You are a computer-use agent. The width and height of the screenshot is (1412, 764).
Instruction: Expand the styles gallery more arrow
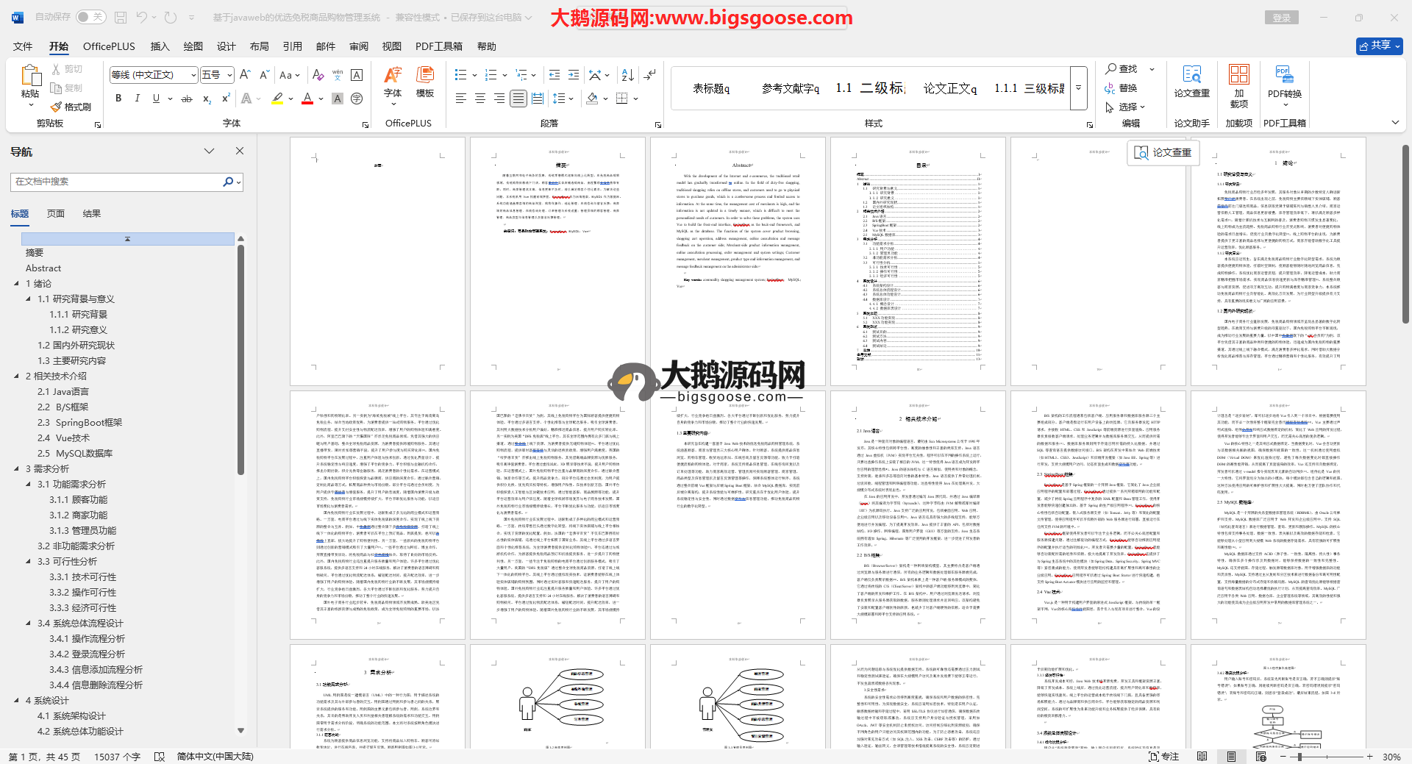click(1079, 88)
